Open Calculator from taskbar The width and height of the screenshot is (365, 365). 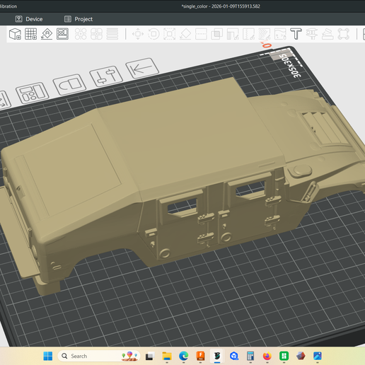[250, 356]
